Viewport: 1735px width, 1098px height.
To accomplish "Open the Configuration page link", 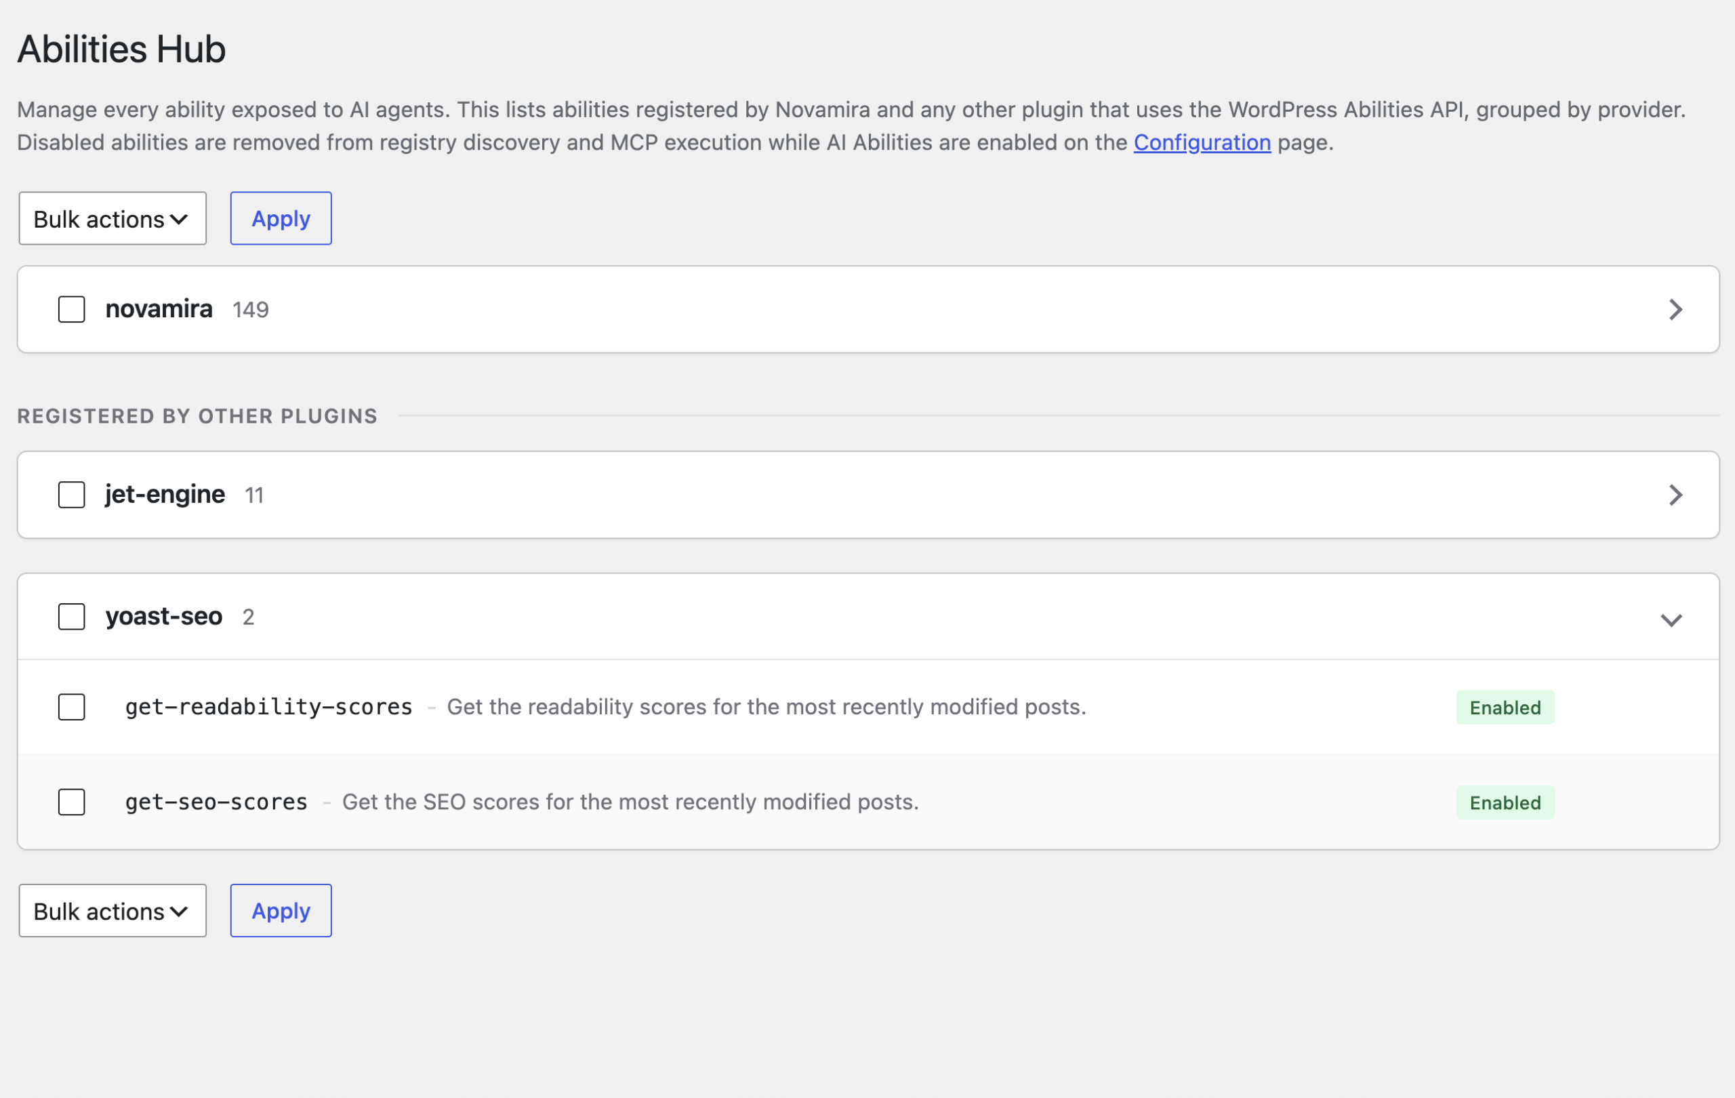I will pyautogui.click(x=1202, y=142).
